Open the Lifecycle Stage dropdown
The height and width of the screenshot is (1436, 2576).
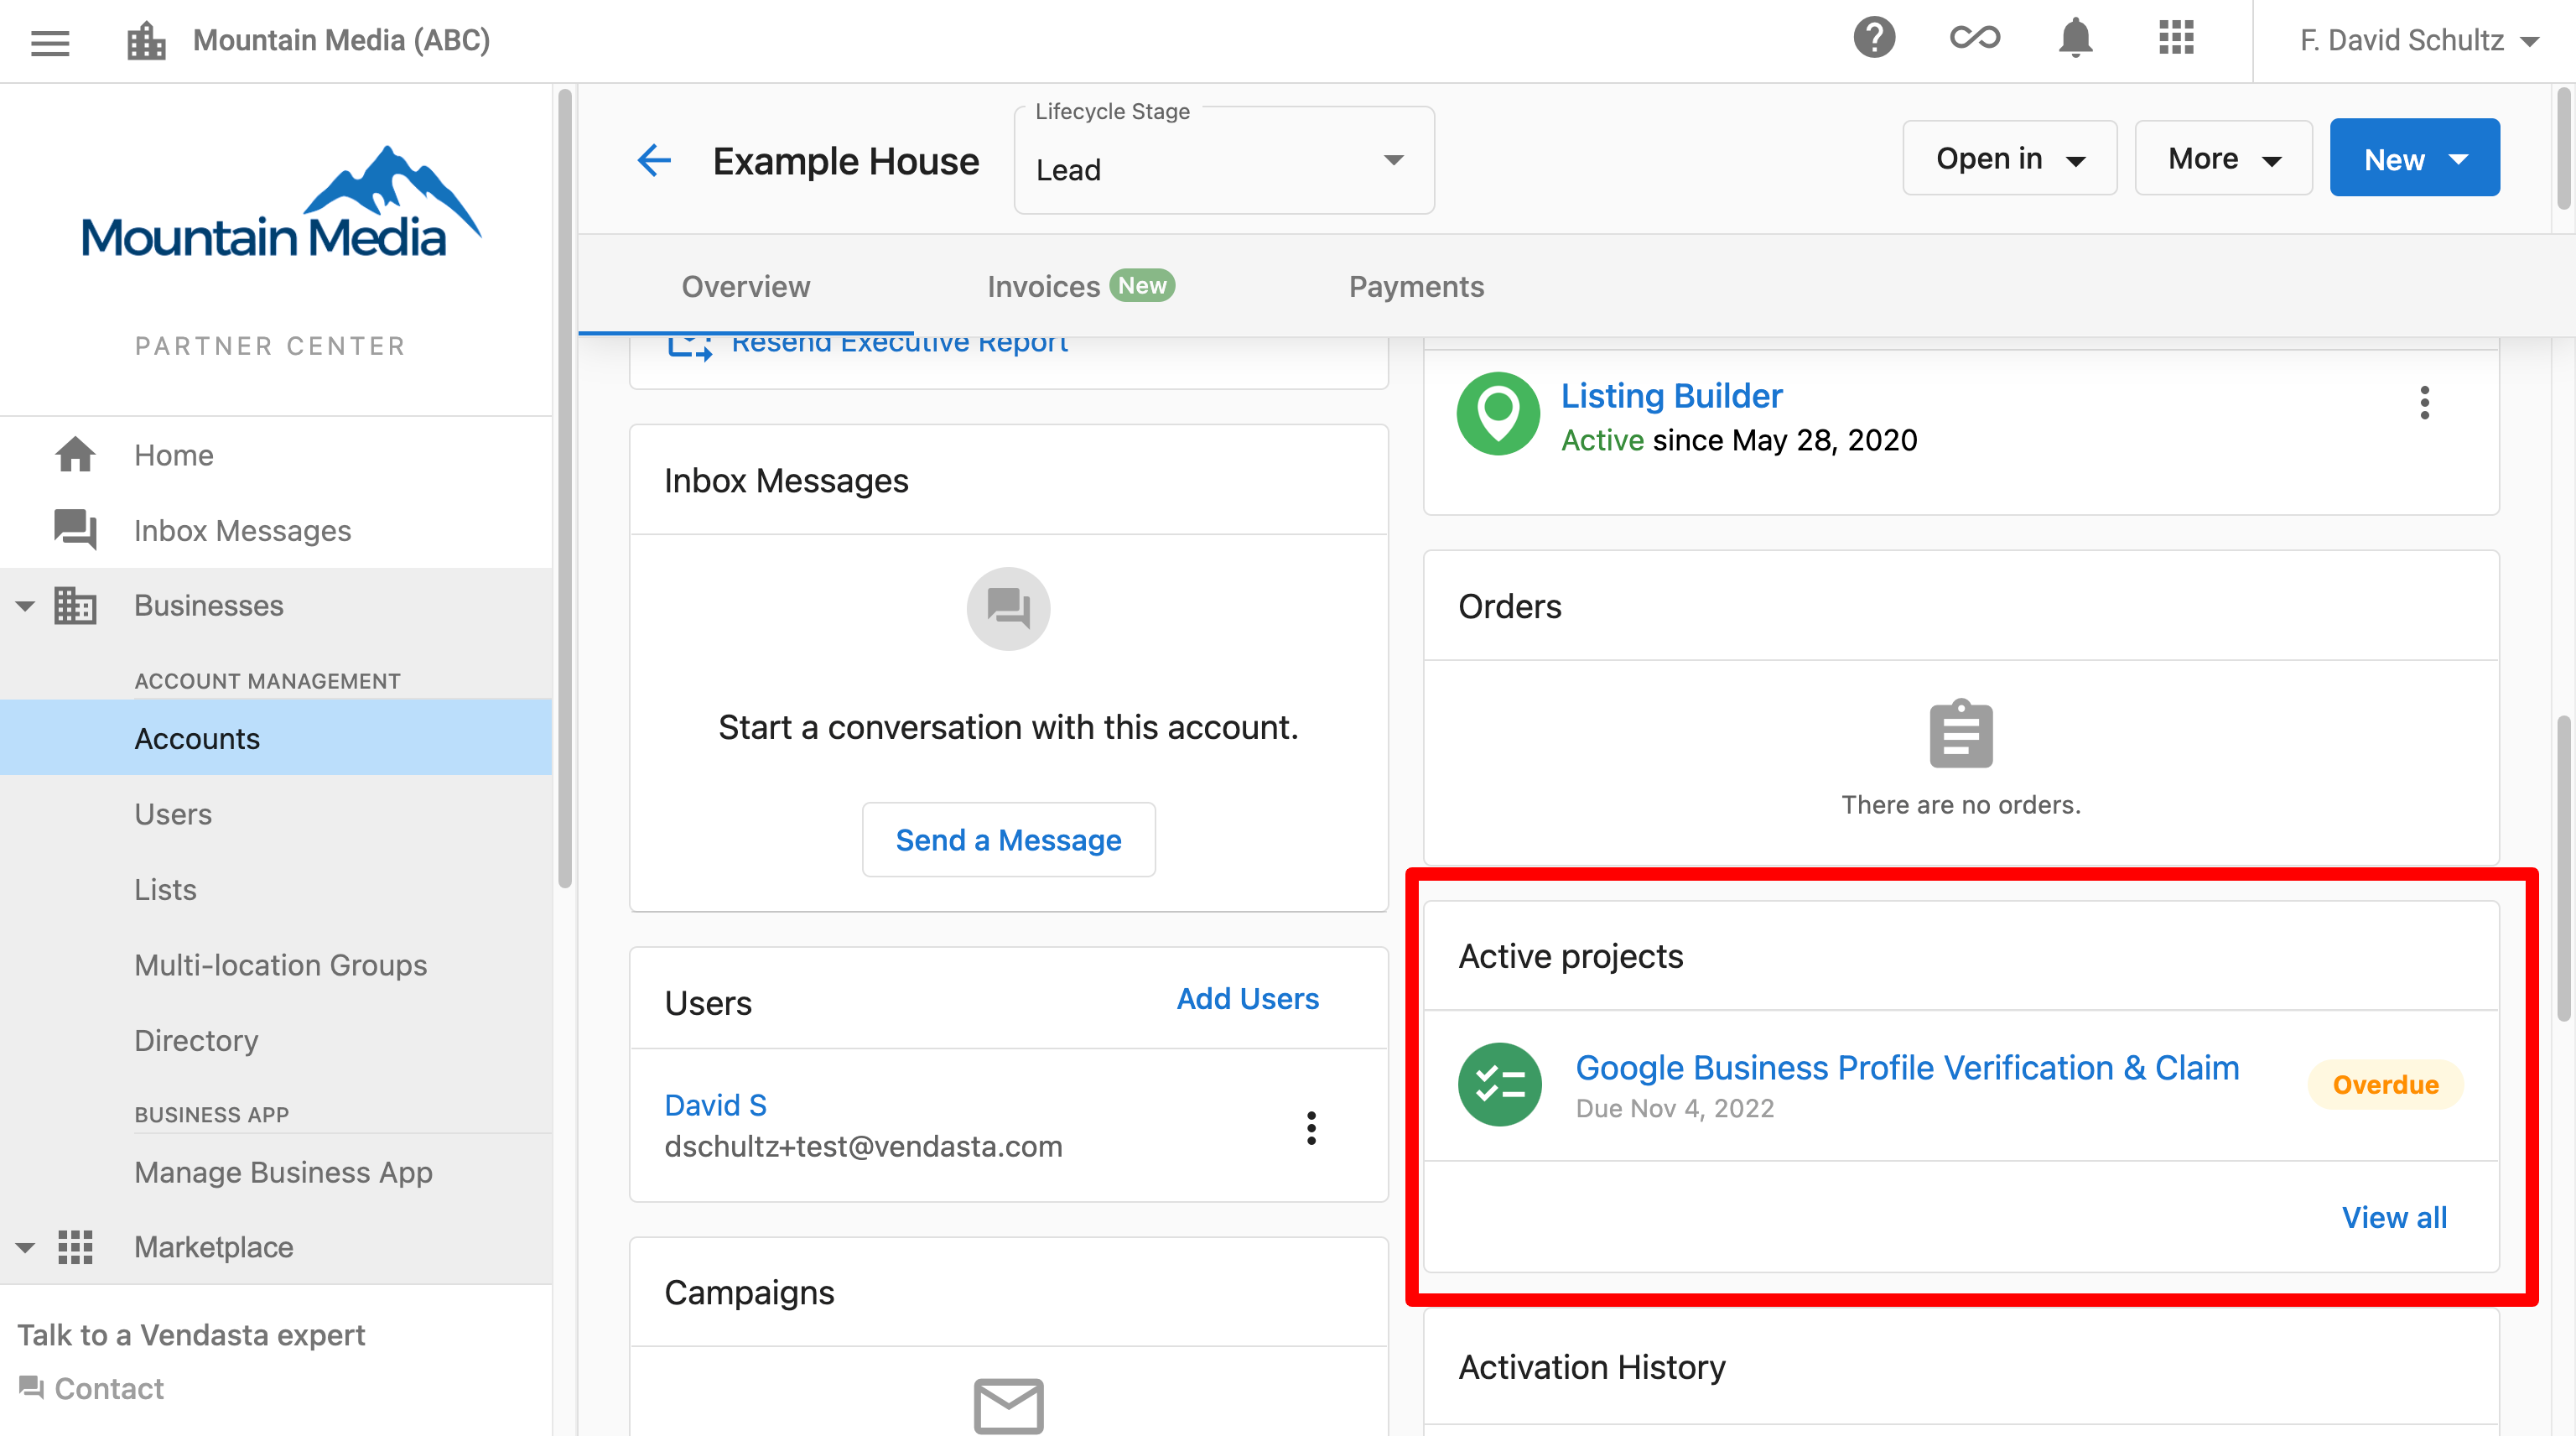coord(1224,161)
